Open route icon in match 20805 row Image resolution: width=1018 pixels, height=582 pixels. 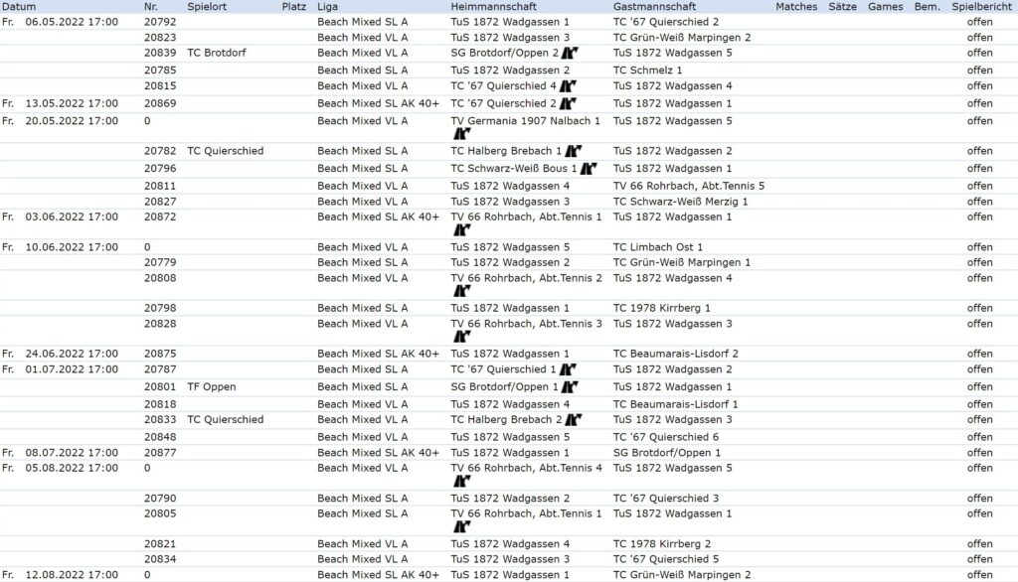point(461,526)
